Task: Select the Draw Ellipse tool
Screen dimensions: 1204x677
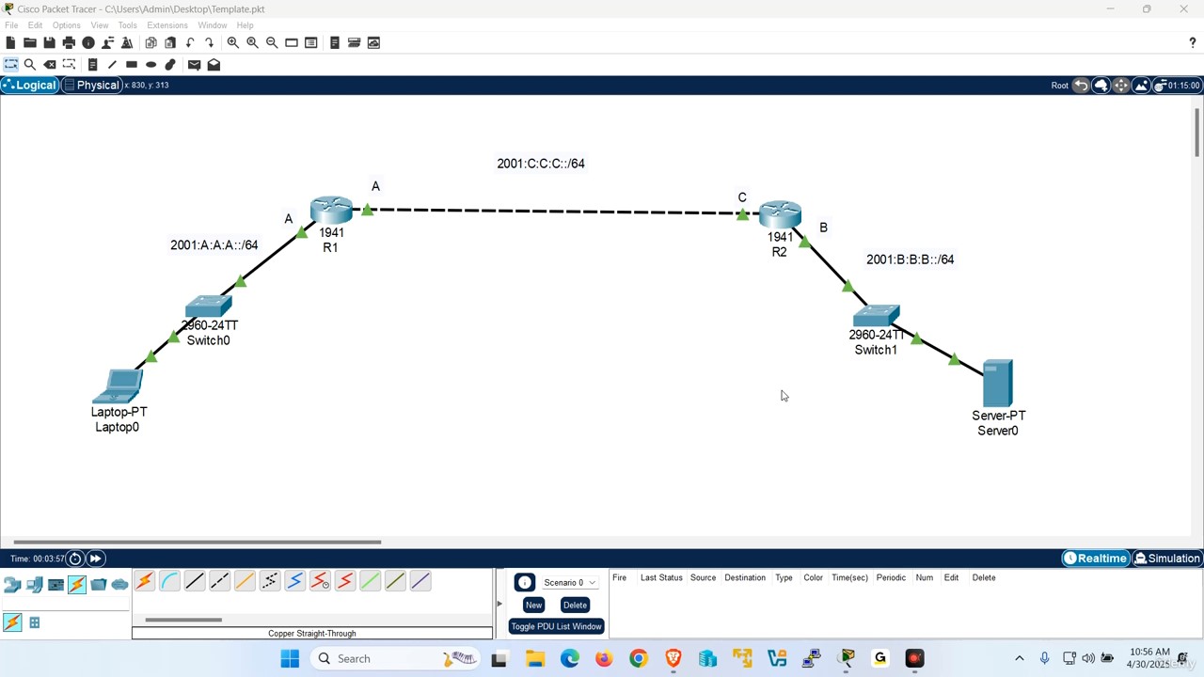Action: [x=150, y=65]
